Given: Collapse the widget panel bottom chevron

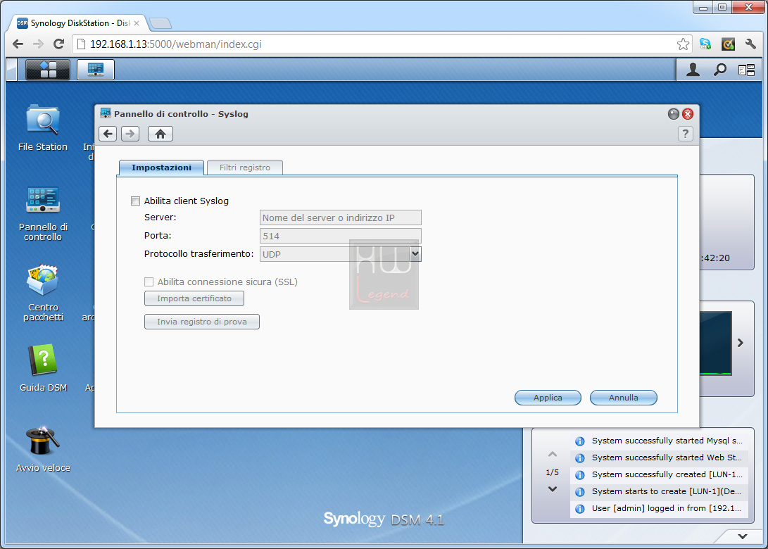Looking at the screenshot, I should [x=743, y=536].
